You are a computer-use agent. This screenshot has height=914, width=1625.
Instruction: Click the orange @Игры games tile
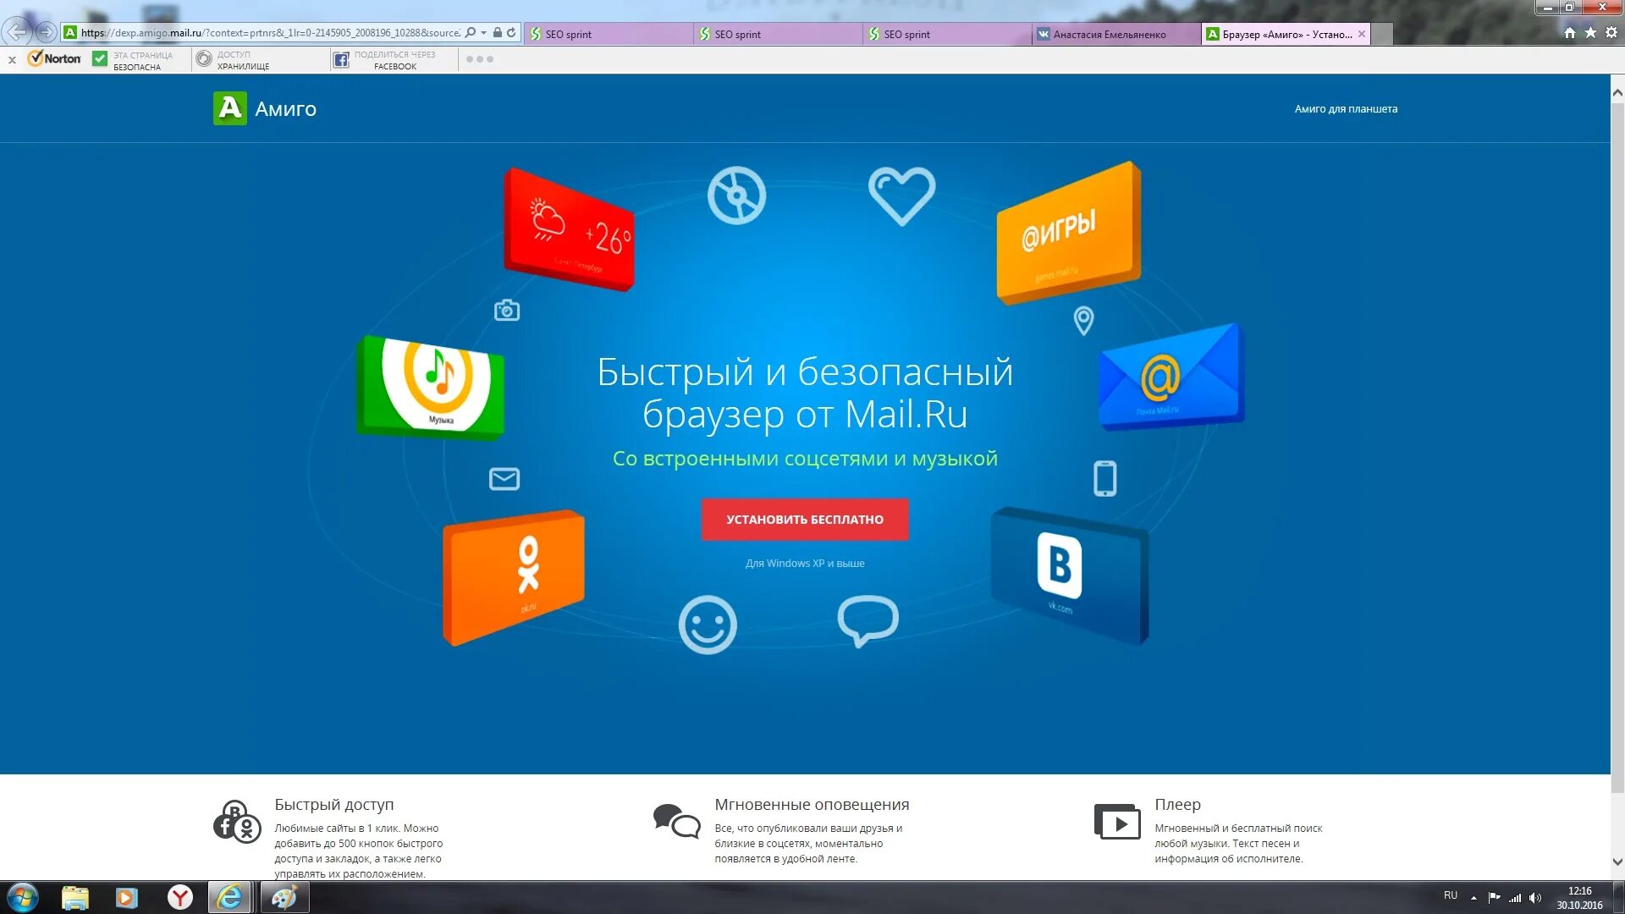click(x=1066, y=233)
